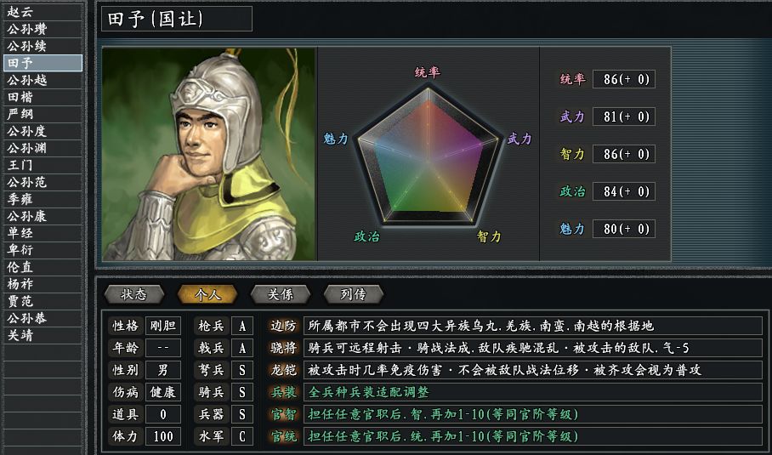Click the 统率 value field showing 86
The height and width of the screenshot is (455, 772).
tap(623, 79)
